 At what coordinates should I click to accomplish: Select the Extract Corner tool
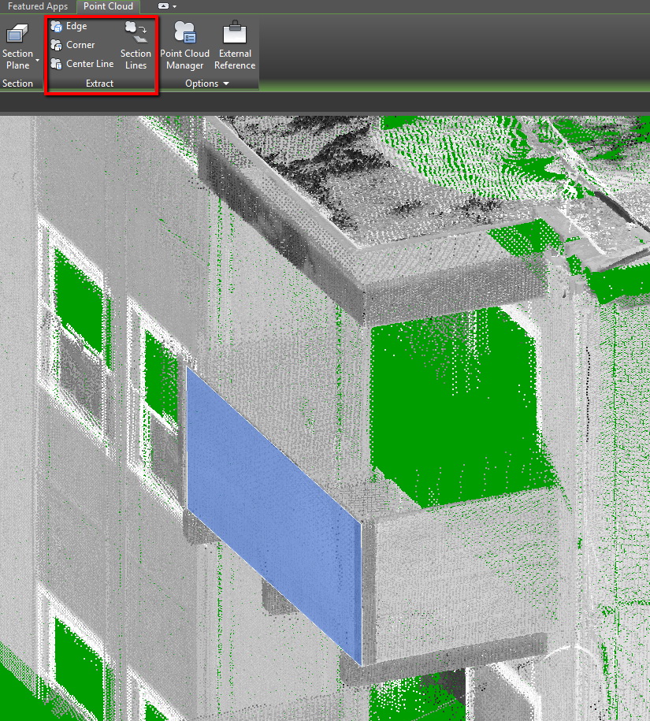(72, 45)
